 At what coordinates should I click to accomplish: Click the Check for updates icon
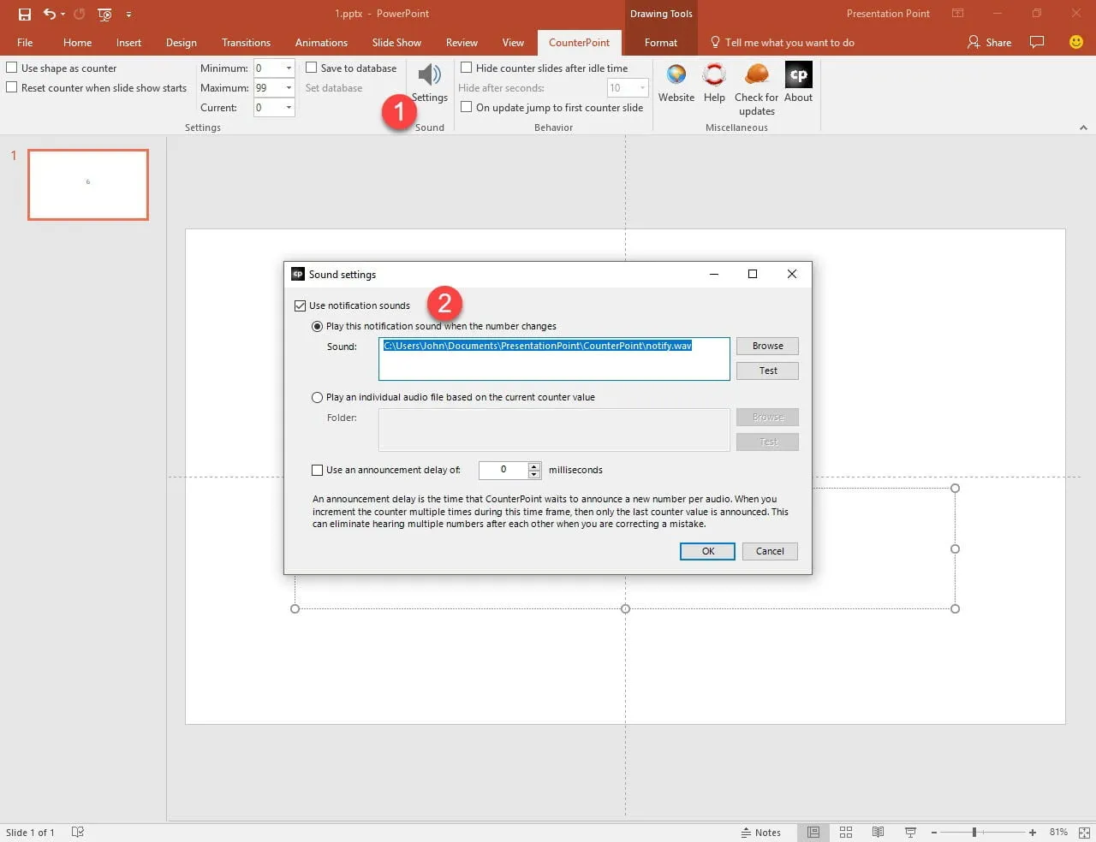pos(756,75)
